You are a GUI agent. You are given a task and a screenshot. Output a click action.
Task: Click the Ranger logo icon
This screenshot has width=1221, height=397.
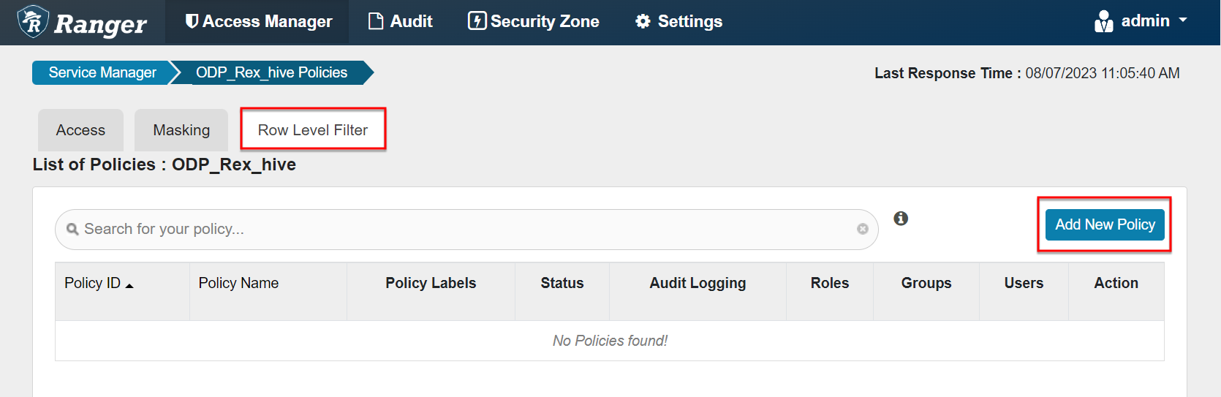pyautogui.click(x=33, y=21)
